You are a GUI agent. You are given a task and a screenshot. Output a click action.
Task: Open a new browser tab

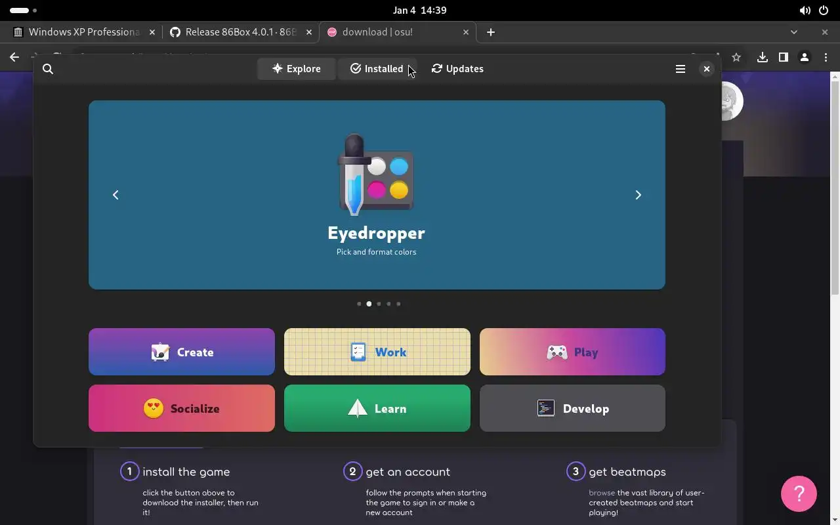[x=491, y=31]
